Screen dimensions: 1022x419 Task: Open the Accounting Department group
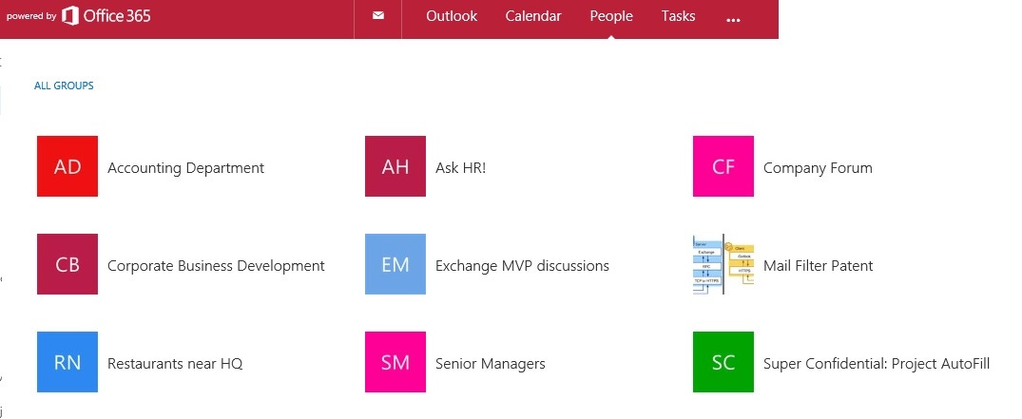(x=185, y=168)
